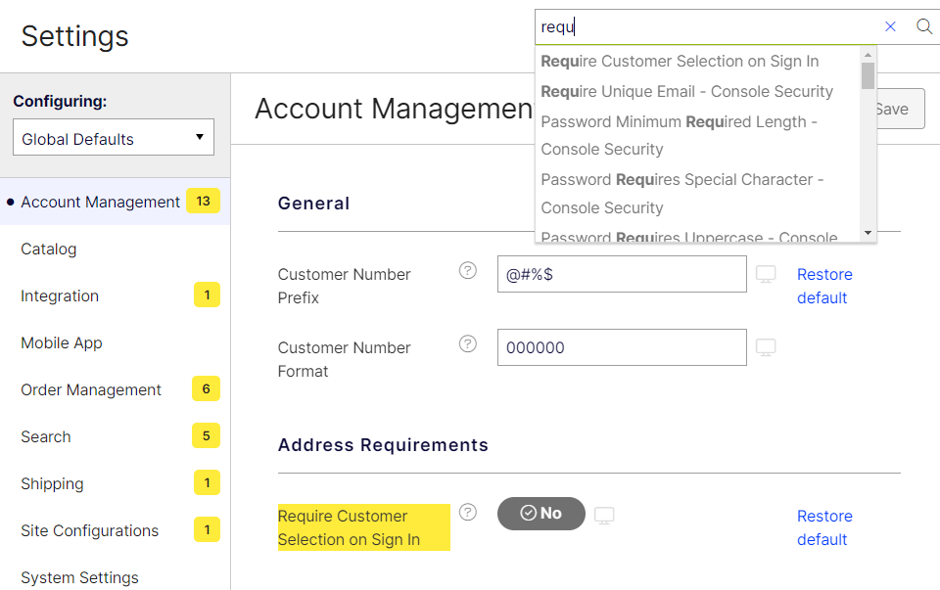This screenshot has height=590, width=940.
Task: Click monitor icon beside Customer Number Format
Action: click(x=766, y=347)
